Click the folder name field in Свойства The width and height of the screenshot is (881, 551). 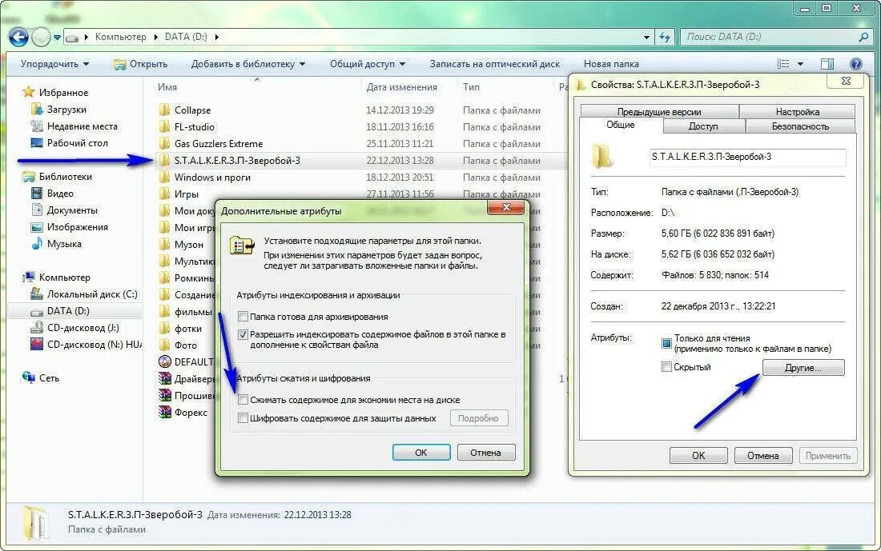[x=747, y=157]
